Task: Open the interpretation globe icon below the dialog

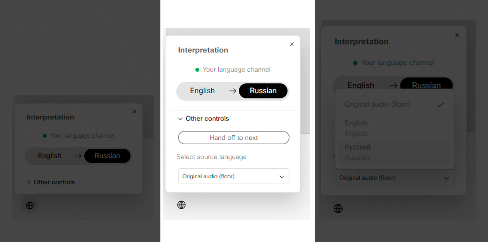Action: click(181, 204)
